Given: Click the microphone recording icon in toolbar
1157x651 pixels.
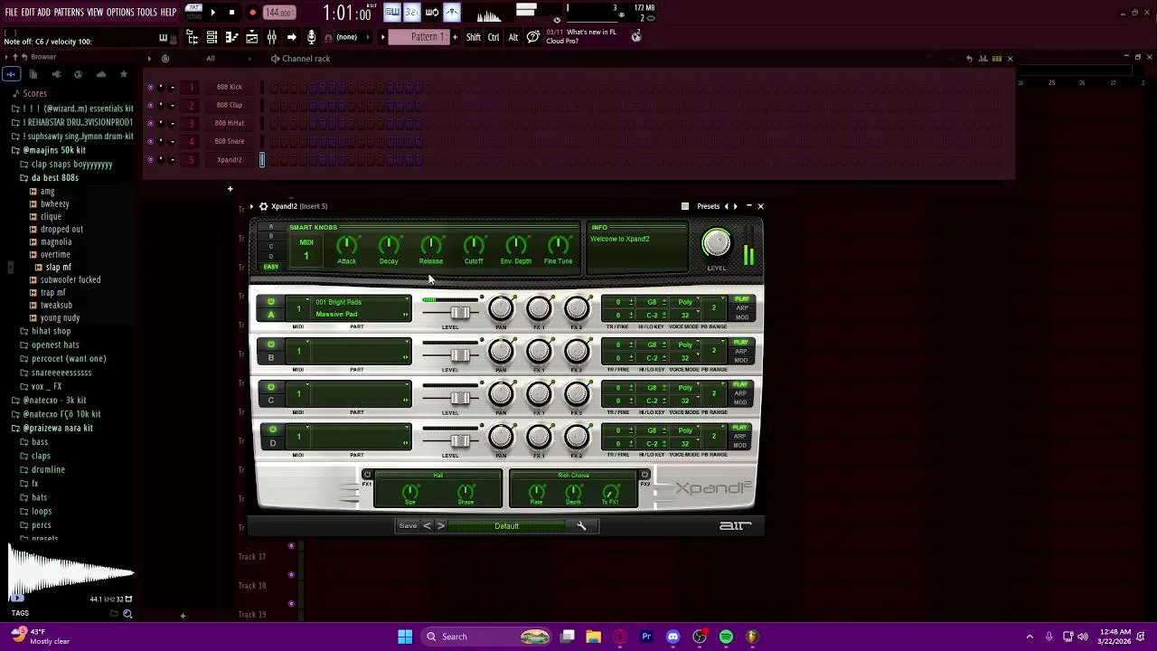Looking at the screenshot, I should coord(311,37).
